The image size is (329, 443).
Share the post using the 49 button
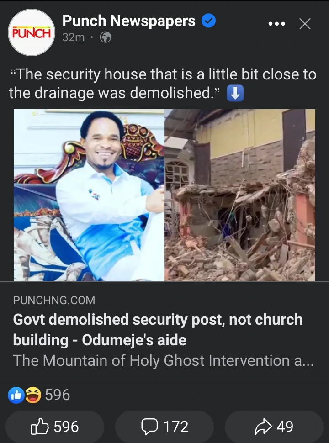274,427
